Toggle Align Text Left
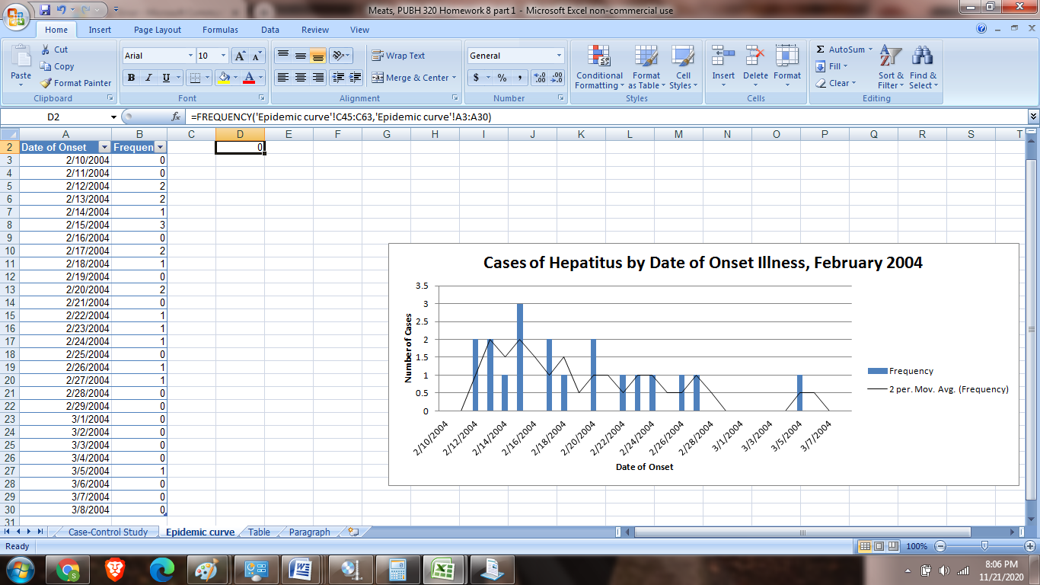This screenshot has width=1040, height=585. [283, 78]
